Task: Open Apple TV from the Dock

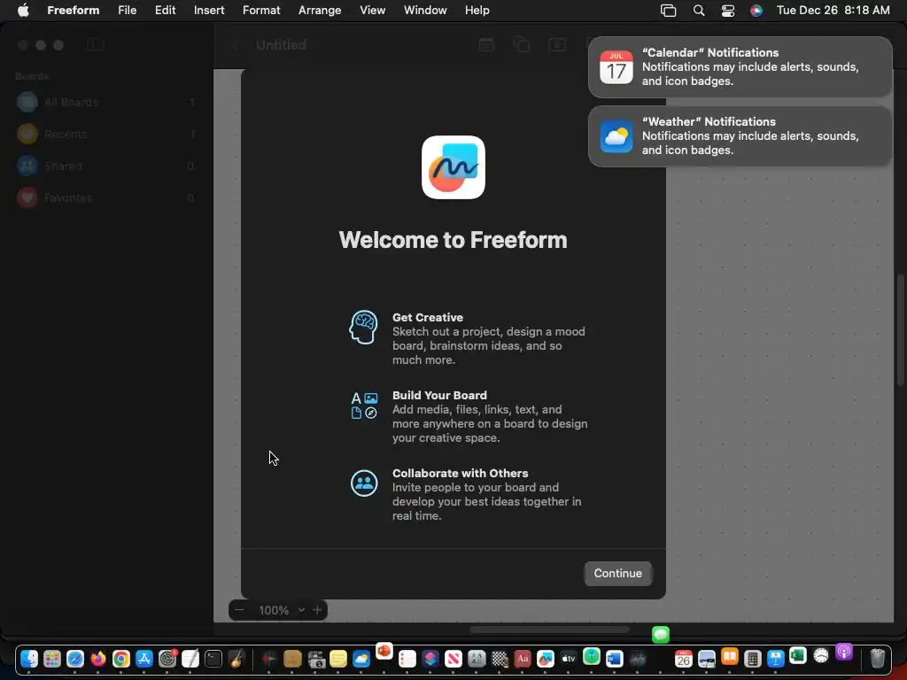Action: (x=569, y=659)
